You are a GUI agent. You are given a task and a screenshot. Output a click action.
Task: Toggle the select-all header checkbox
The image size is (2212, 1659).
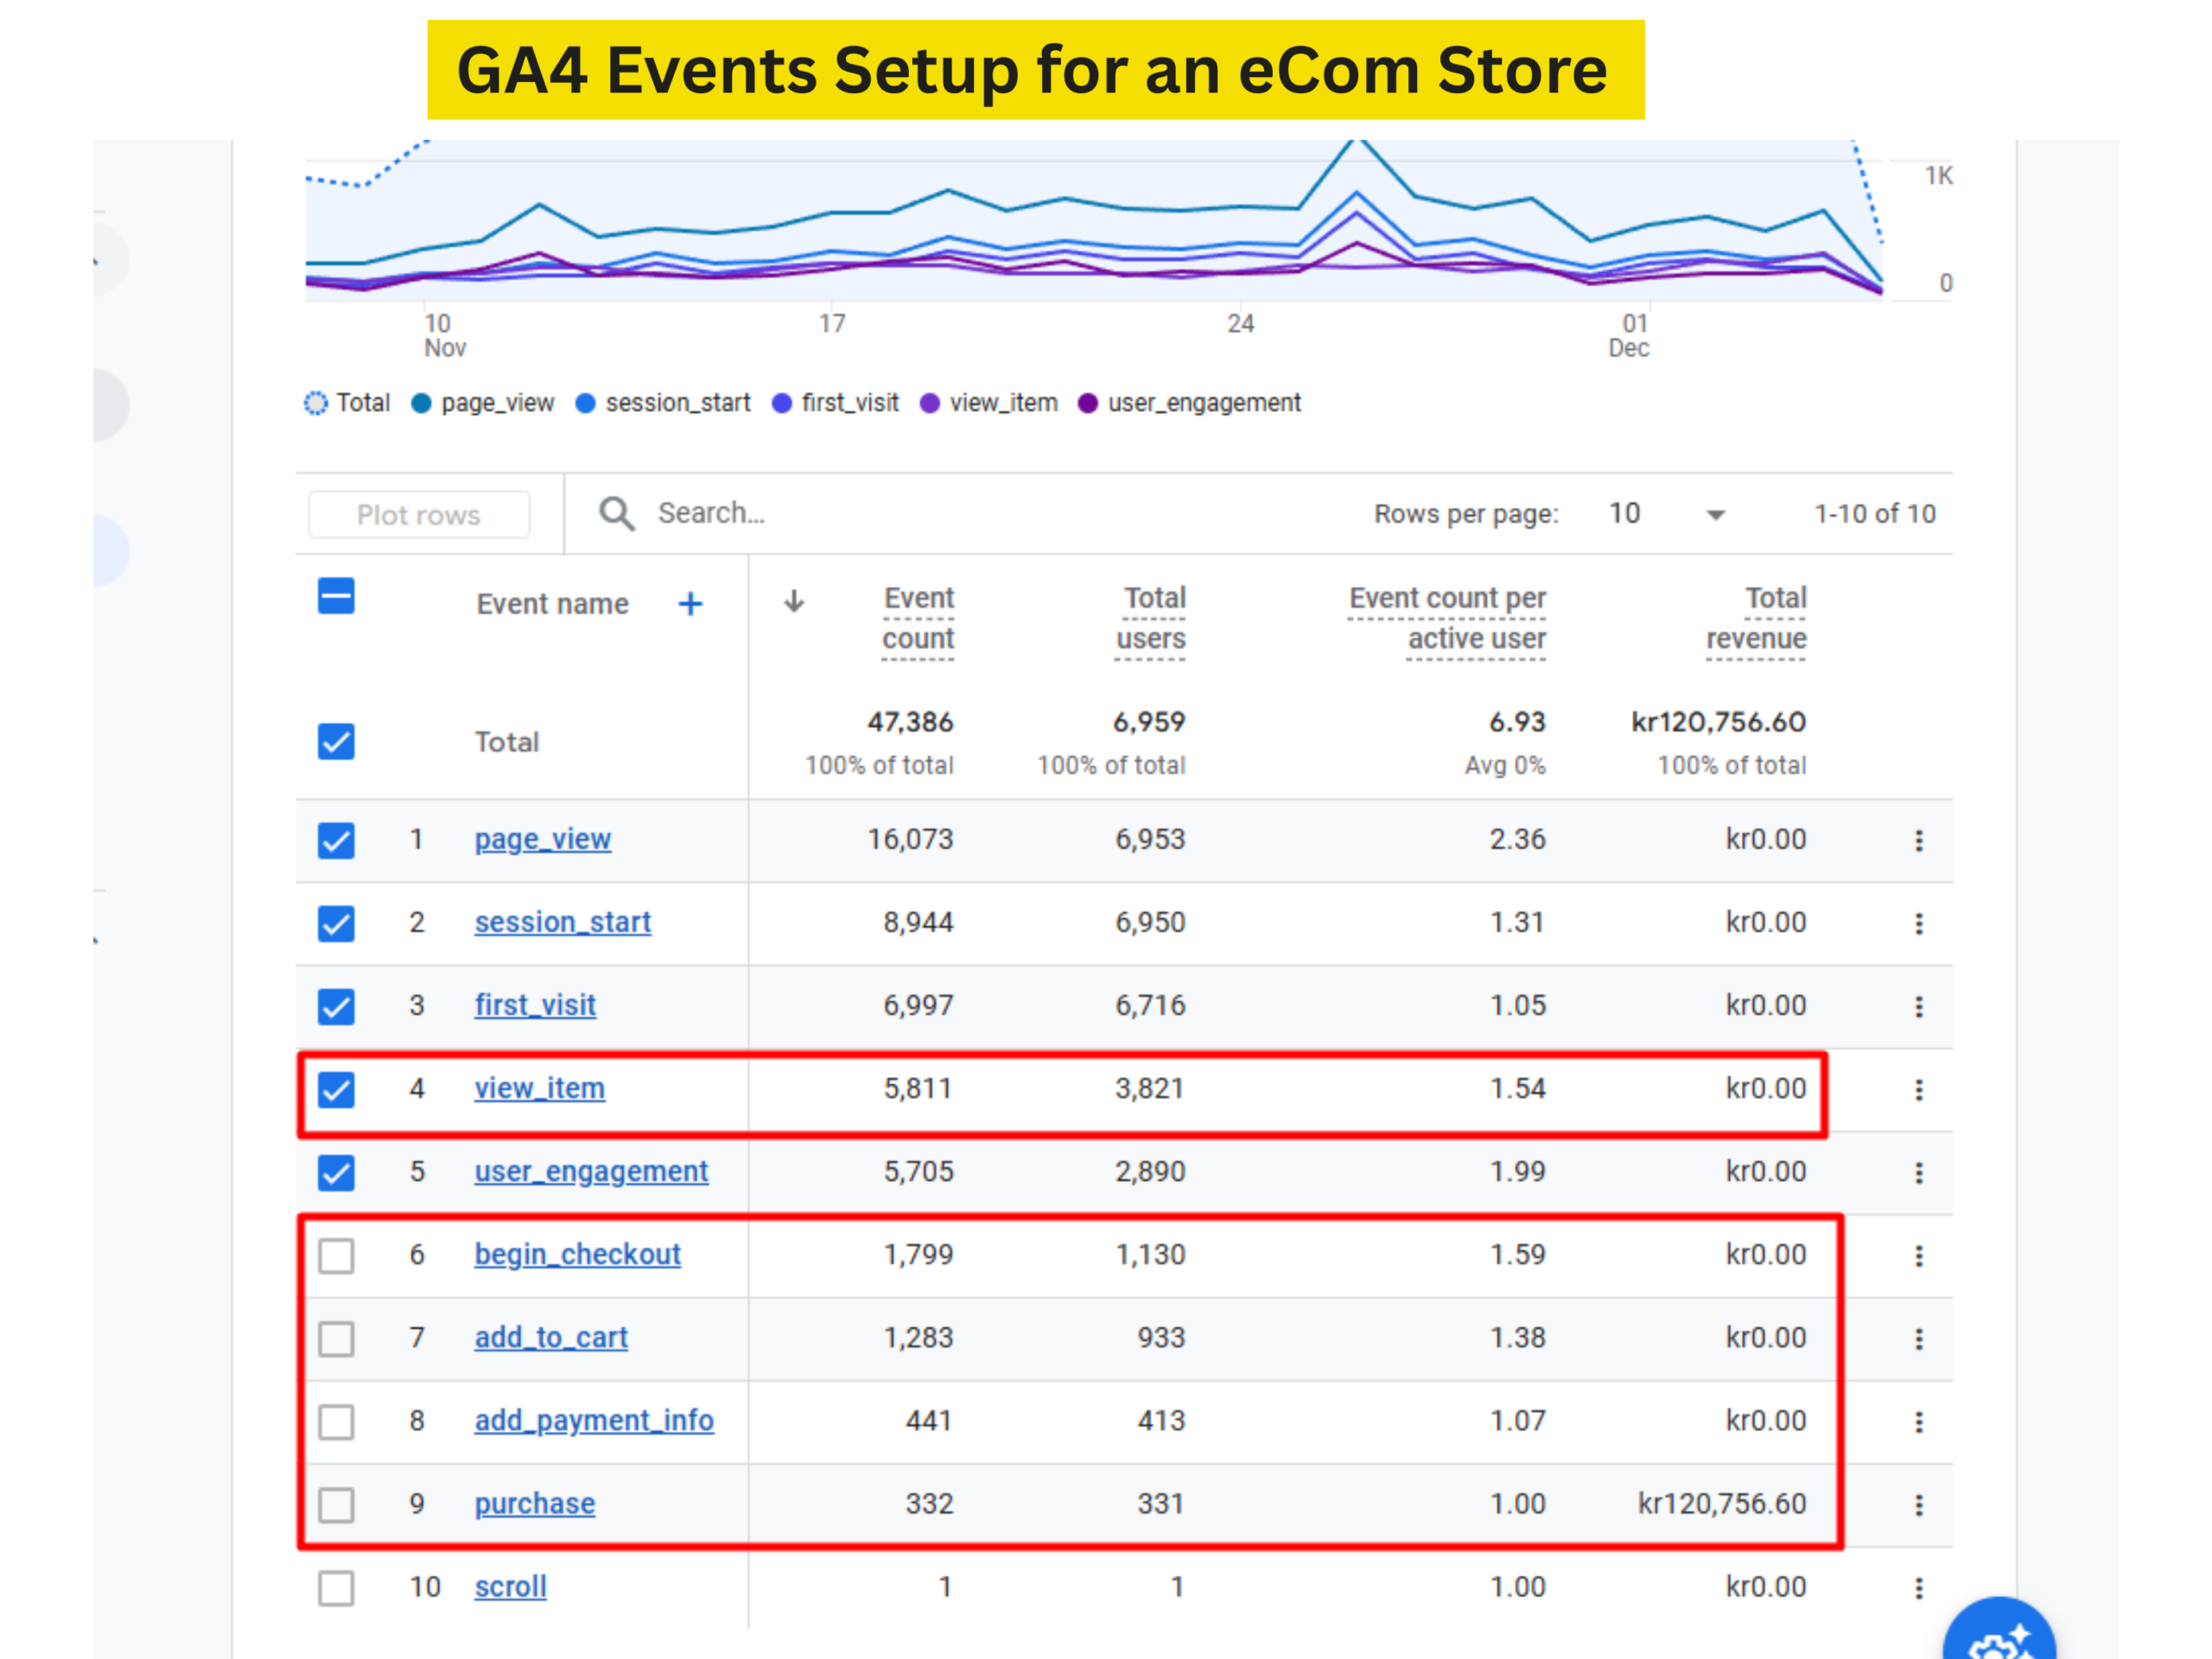pyautogui.click(x=336, y=597)
